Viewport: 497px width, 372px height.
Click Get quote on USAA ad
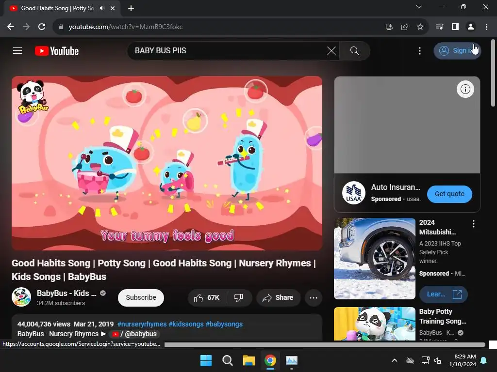tap(449, 194)
